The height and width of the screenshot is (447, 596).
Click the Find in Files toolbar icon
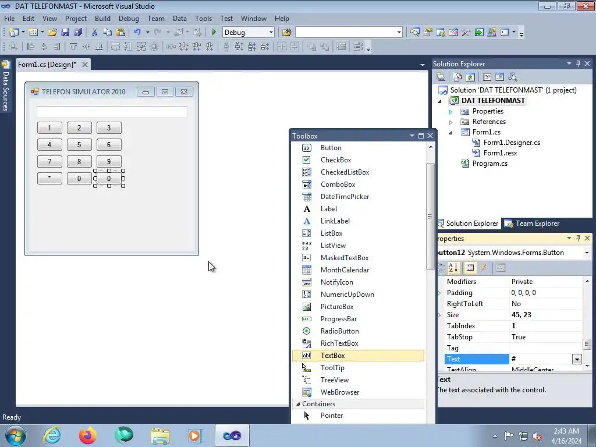(286, 33)
